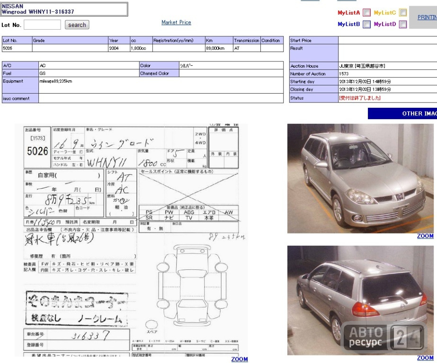The width and height of the screenshot is (437, 363).
Task: Select the AC value in A/C row
Action: tap(42, 66)
